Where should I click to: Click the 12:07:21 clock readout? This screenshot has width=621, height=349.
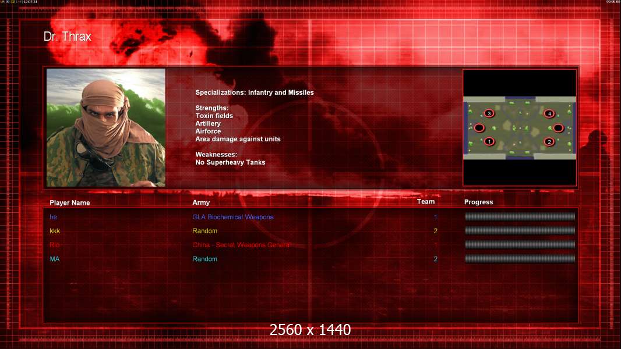point(30,2)
